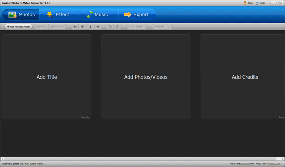Viewport: 285px width, 167px height.
Task: Move photo left with left arrow icon
Action: click(x=75, y=27)
